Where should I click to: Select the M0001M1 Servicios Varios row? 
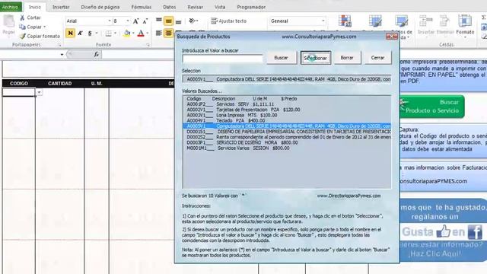click(x=287, y=148)
